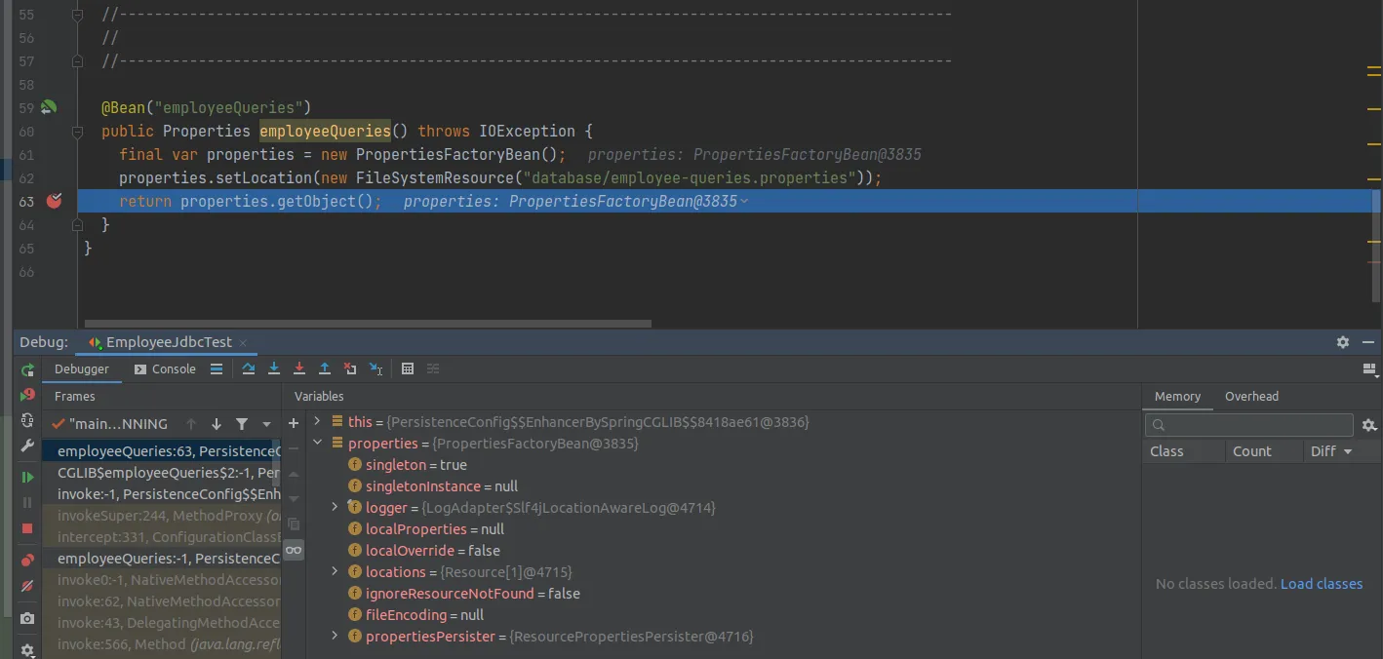Select previous frame up arrow
Image resolution: width=1383 pixels, height=659 pixels.
click(191, 424)
